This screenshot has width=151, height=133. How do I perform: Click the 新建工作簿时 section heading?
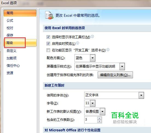click(54, 85)
